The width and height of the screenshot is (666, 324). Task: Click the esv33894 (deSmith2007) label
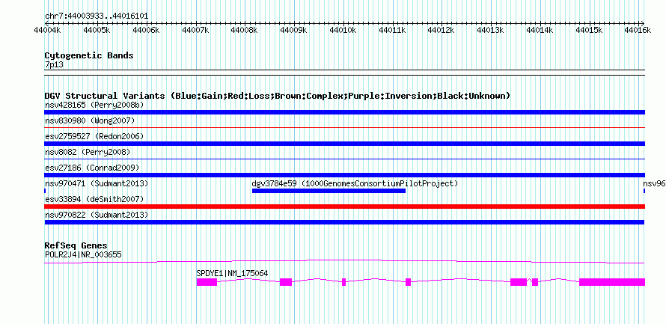[94, 199]
